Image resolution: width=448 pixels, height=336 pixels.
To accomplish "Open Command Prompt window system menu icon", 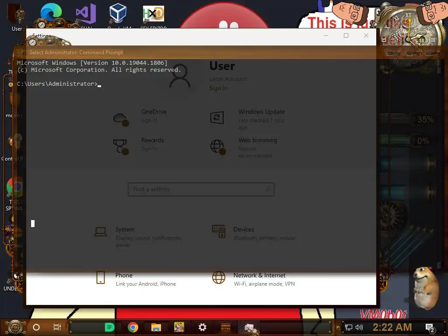I will click(x=24, y=52).
